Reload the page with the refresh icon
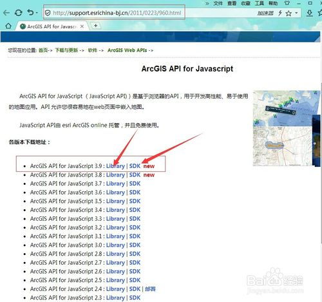The width and height of the screenshot is (322, 302). point(19,13)
